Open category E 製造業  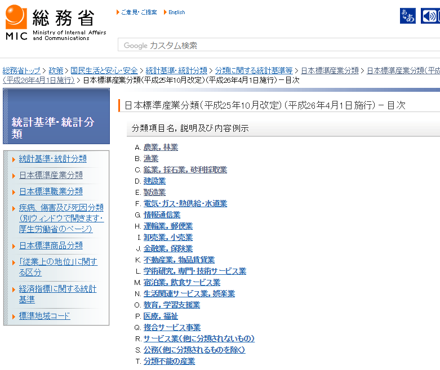tap(154, 192)
